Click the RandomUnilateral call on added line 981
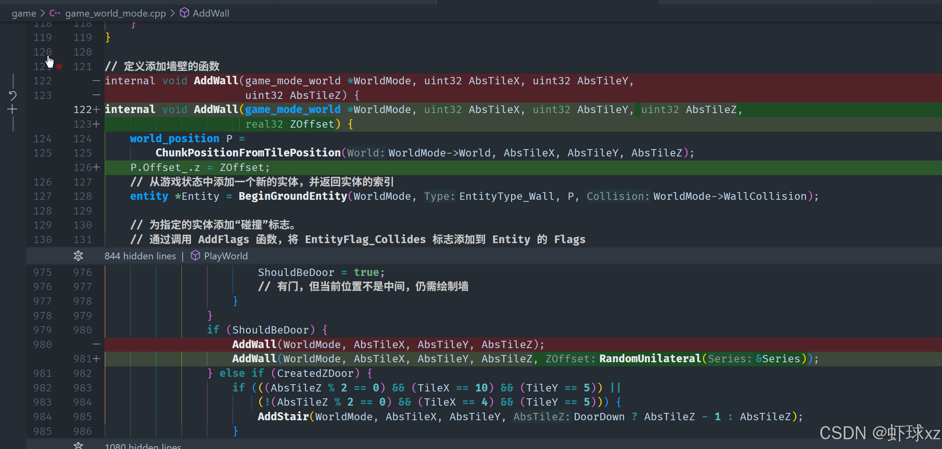 click(650, 359)
